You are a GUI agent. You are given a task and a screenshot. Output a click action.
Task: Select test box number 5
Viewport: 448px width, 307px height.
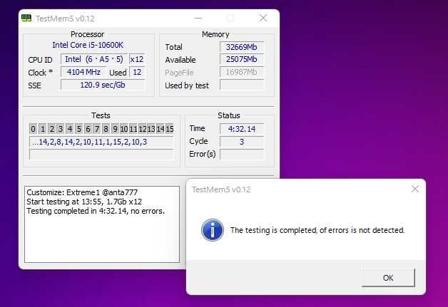tap(79, 129)
